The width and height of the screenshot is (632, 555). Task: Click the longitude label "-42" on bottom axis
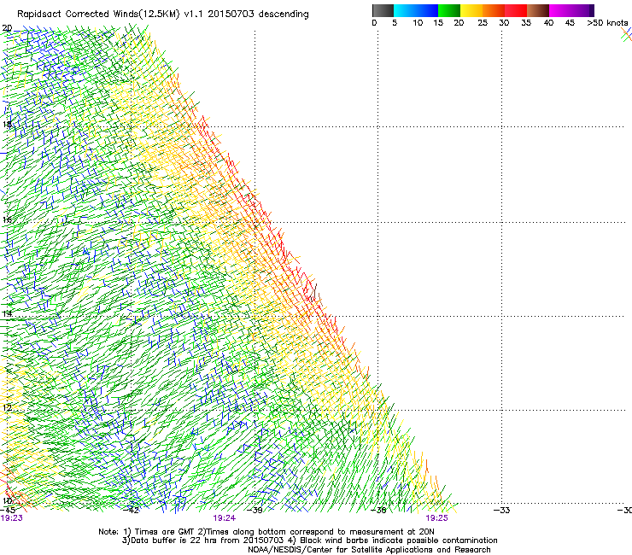[x=131, y=511]
